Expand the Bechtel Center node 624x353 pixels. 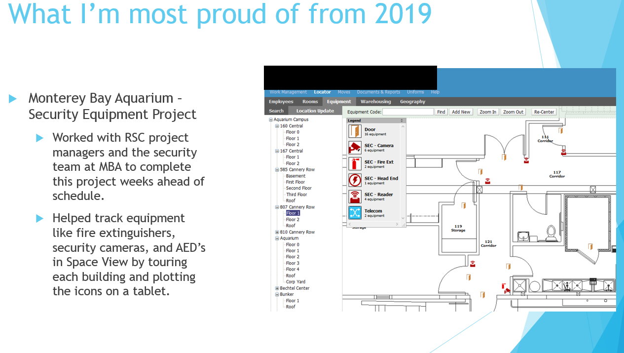point(277,288)
